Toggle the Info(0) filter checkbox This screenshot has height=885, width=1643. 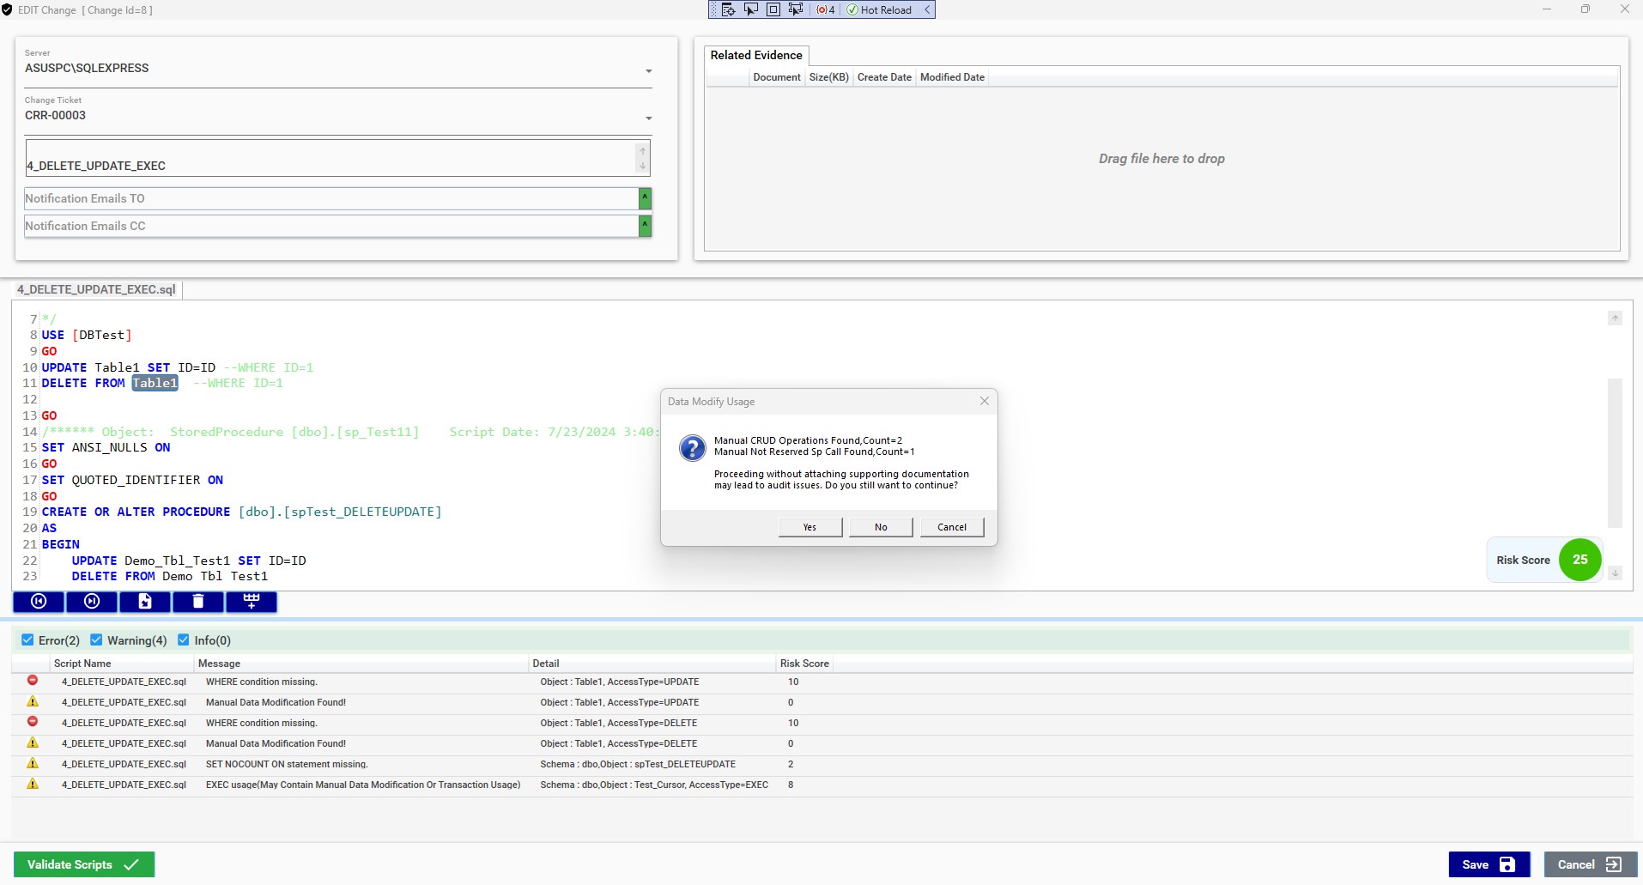[184, 640]
